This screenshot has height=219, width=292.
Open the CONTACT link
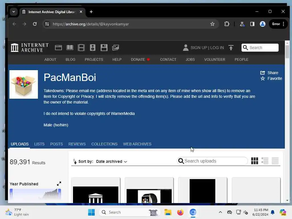[168, 59]
